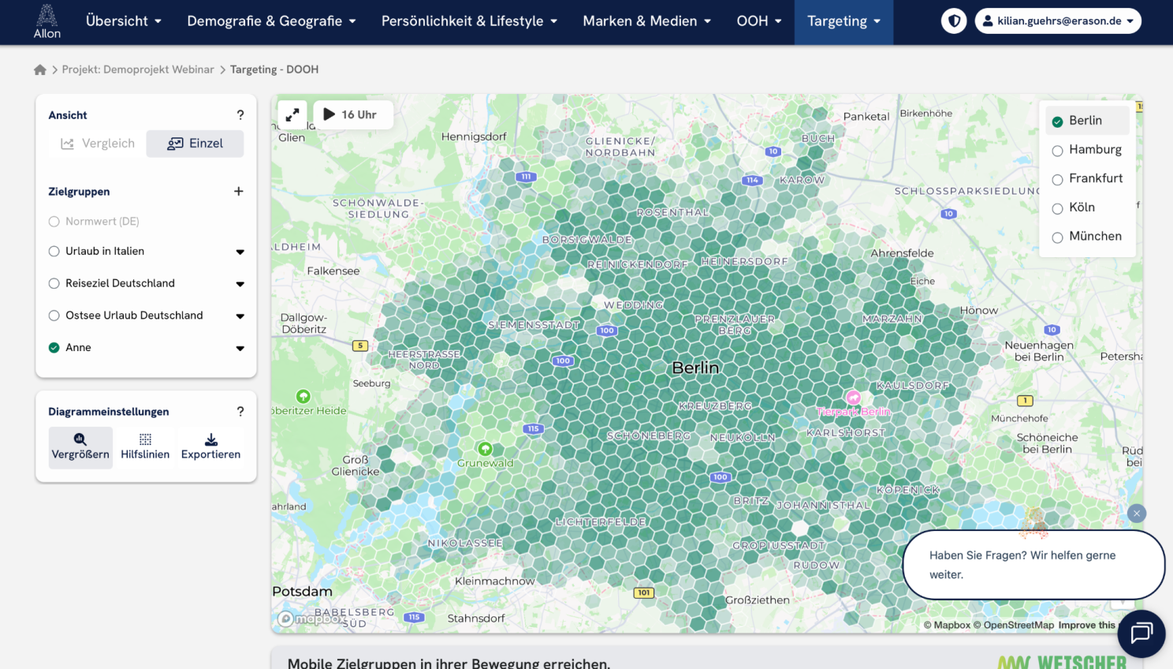Click the fullscreen expand map icon
1173x669 pixels.
[x=292, y=114]
